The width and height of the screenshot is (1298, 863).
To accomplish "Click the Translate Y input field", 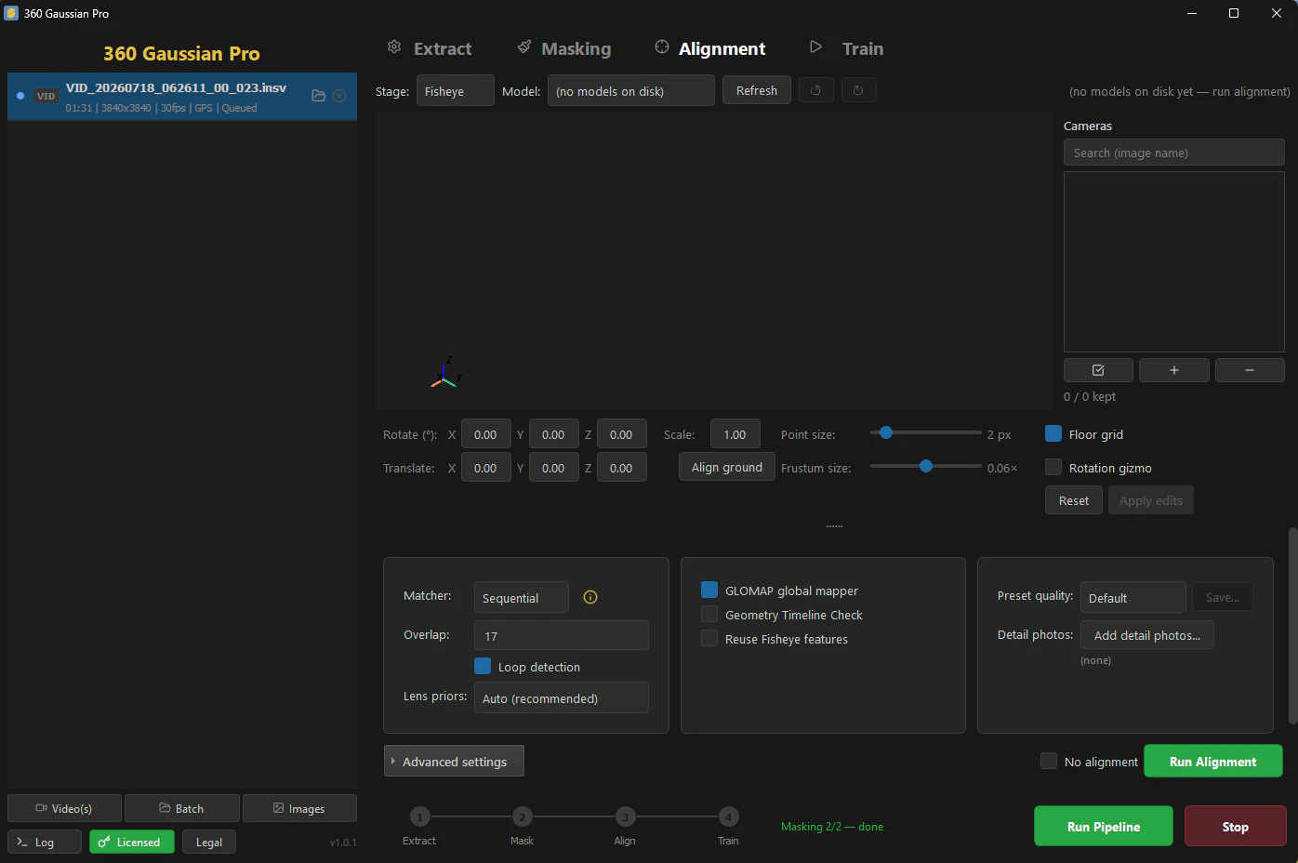I will [554, 467].
